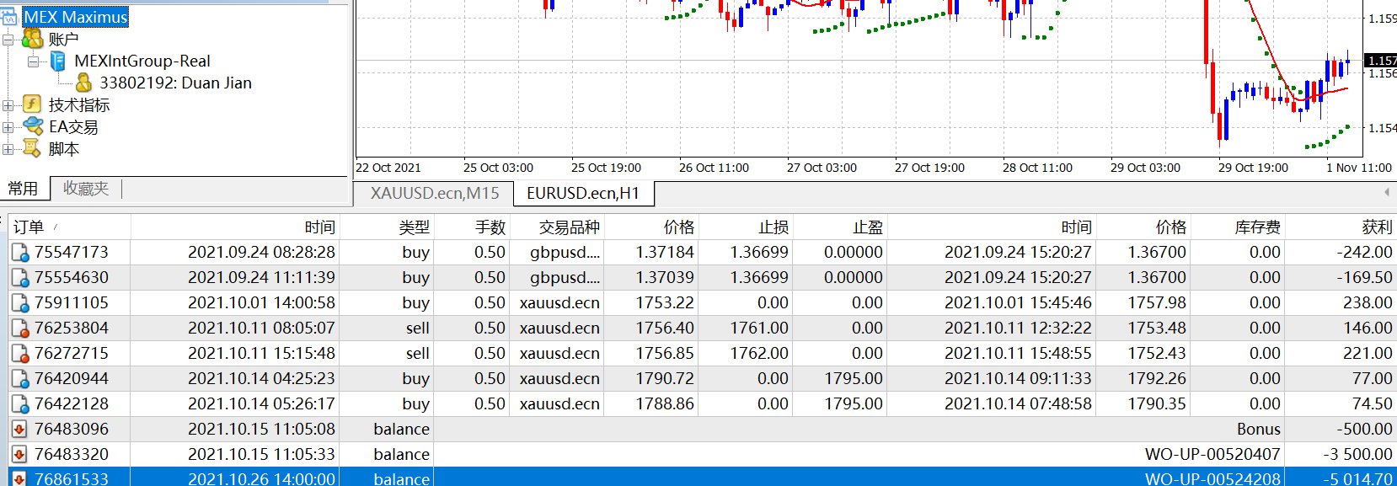Image resolution: width=1397 pixels, height=486 pixels.
Task: Select order number 75547173
Action: point(72,252)
